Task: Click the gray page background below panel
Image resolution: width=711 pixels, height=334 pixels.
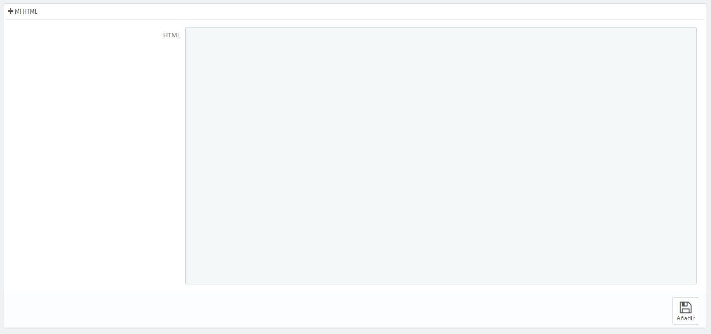Action: (355, 331)
